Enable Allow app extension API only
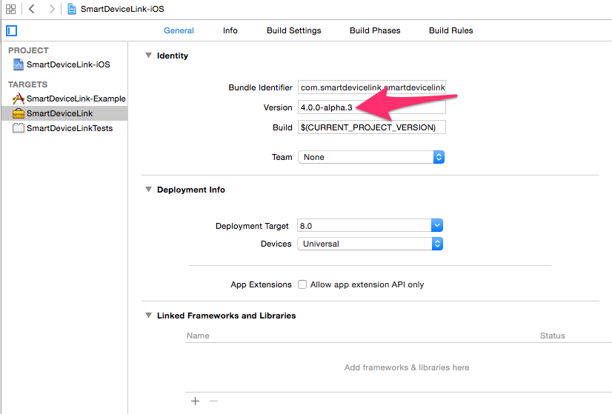 click(302, 284)
